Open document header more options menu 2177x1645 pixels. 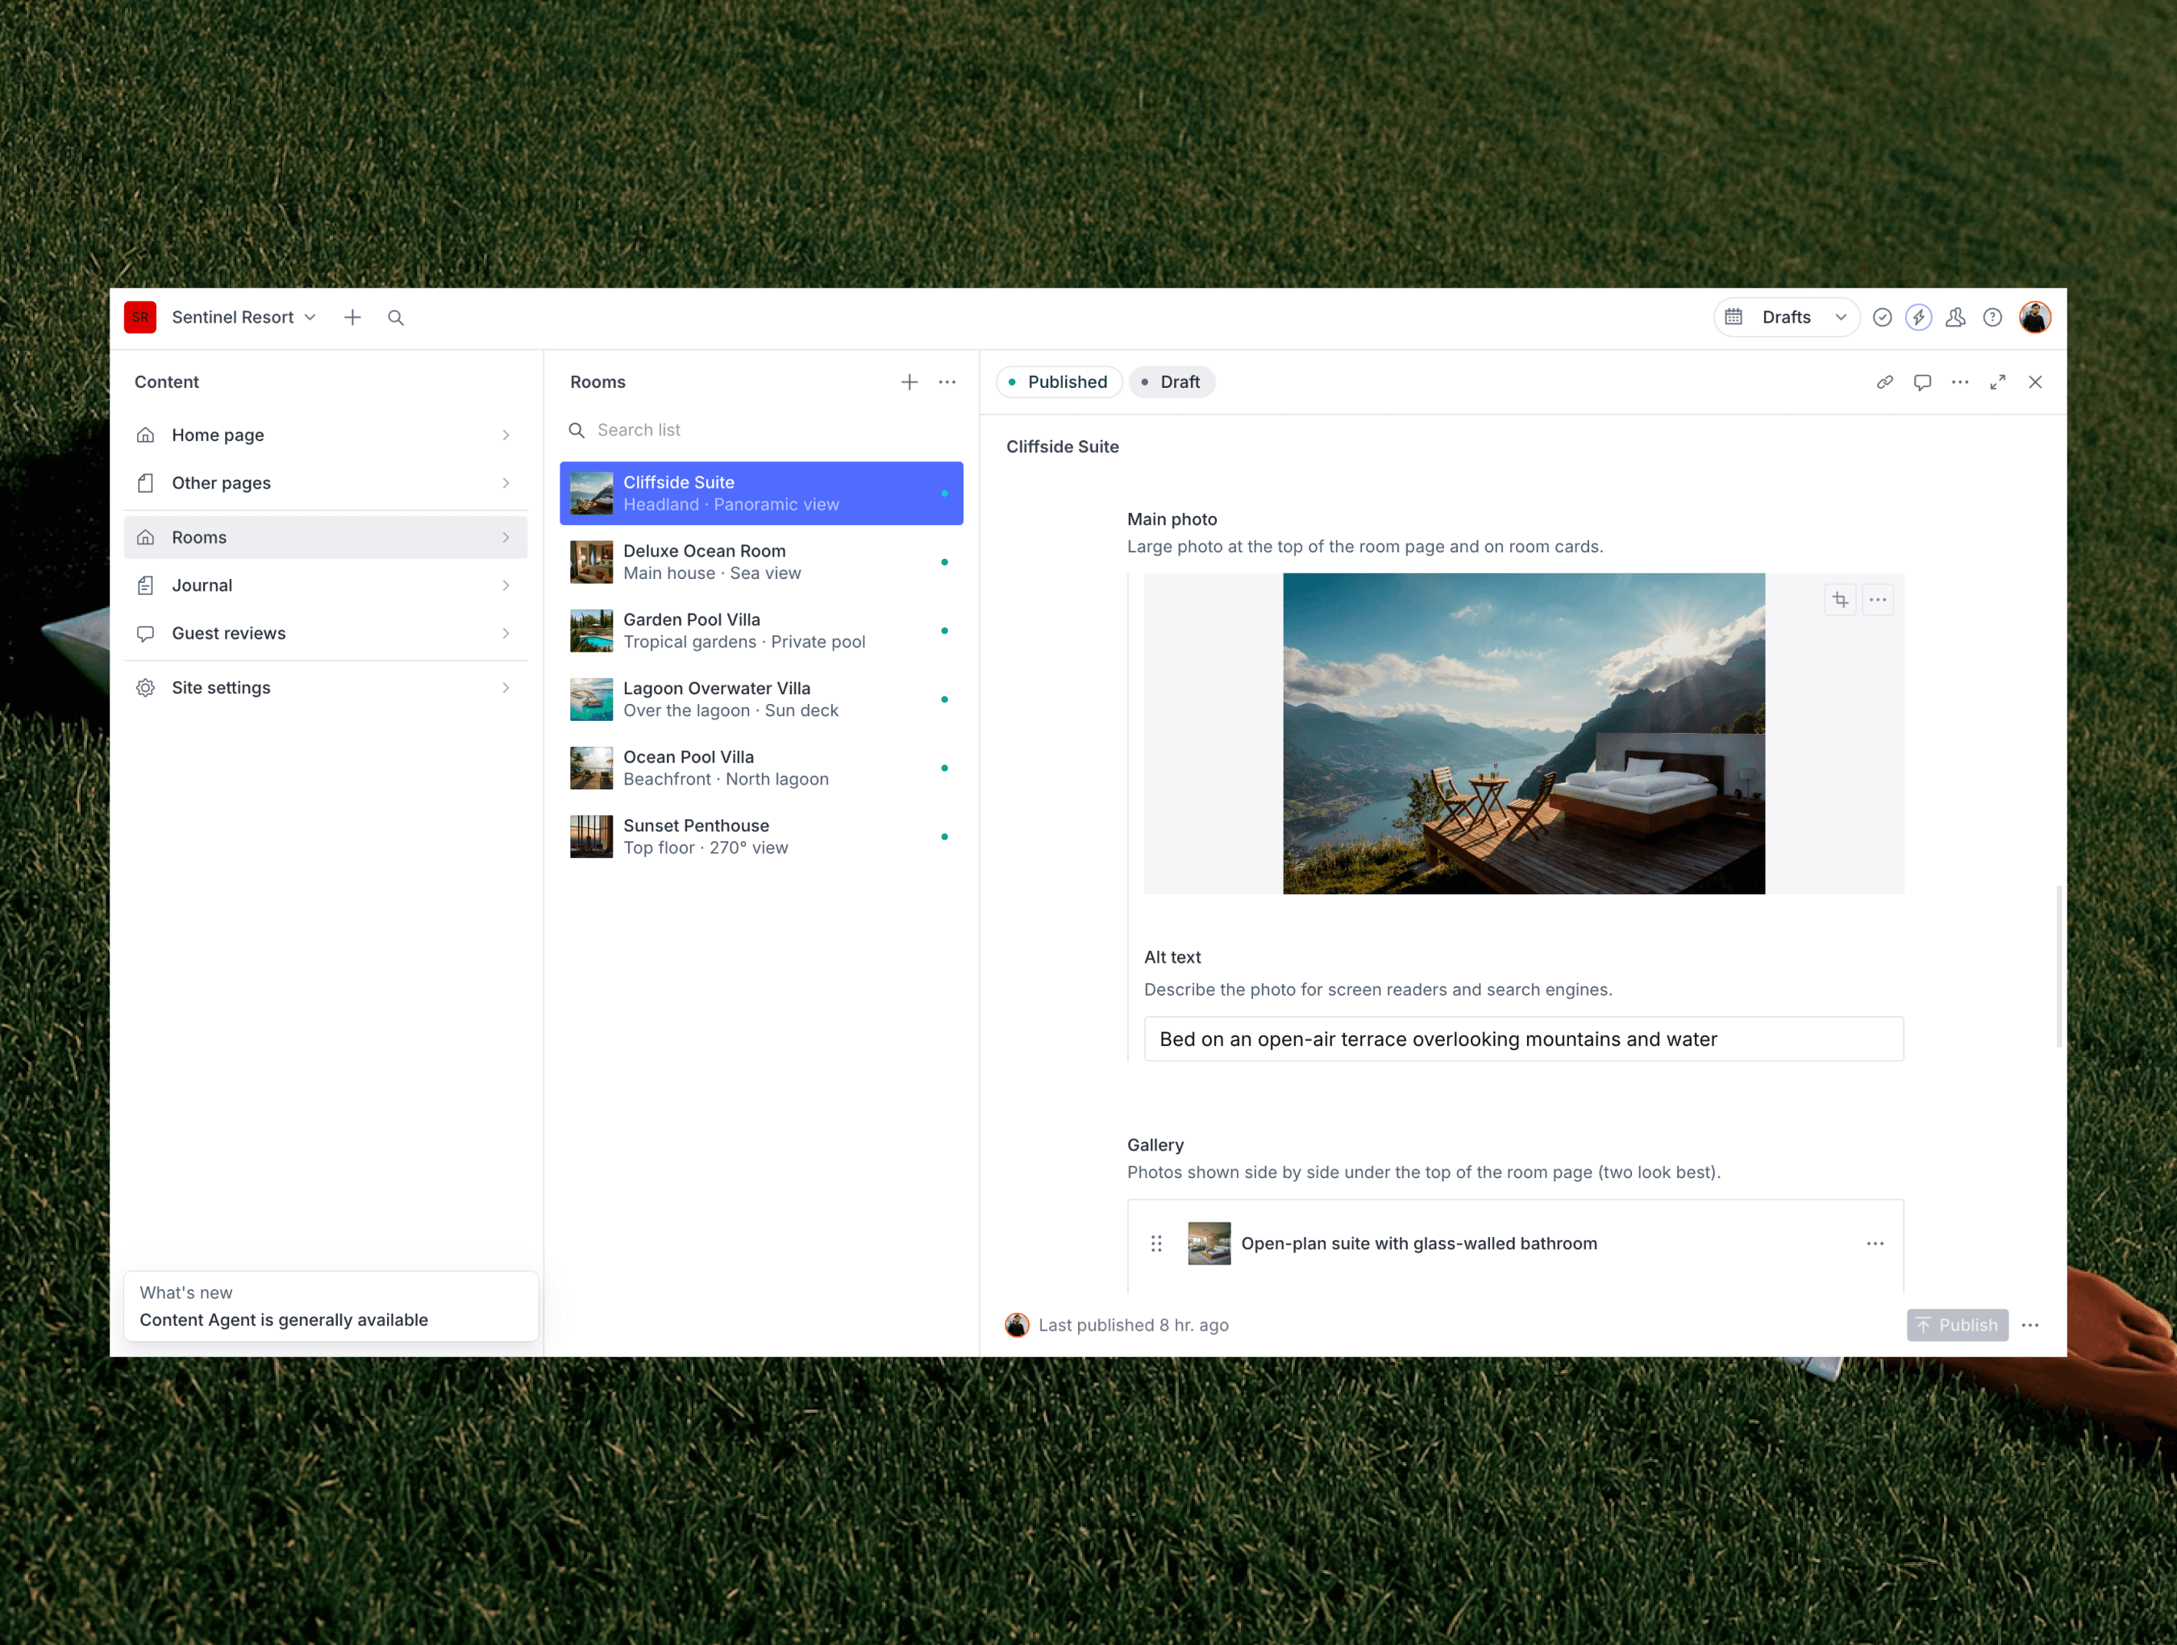(x=1959, y=382)
